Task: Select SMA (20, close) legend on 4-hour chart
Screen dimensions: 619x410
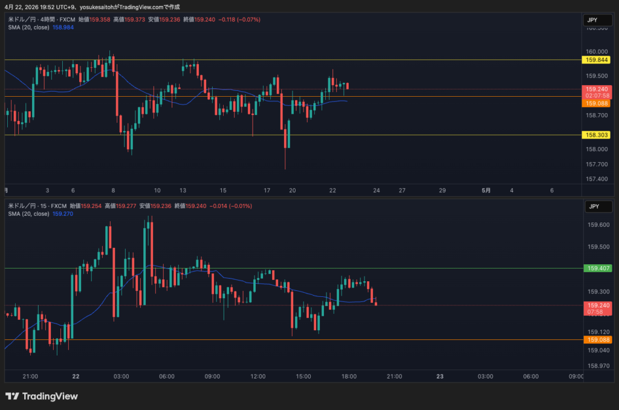Action: tap(28, 27)
